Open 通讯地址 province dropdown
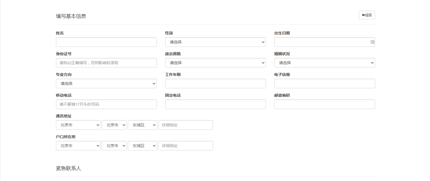 click(78, 125)
